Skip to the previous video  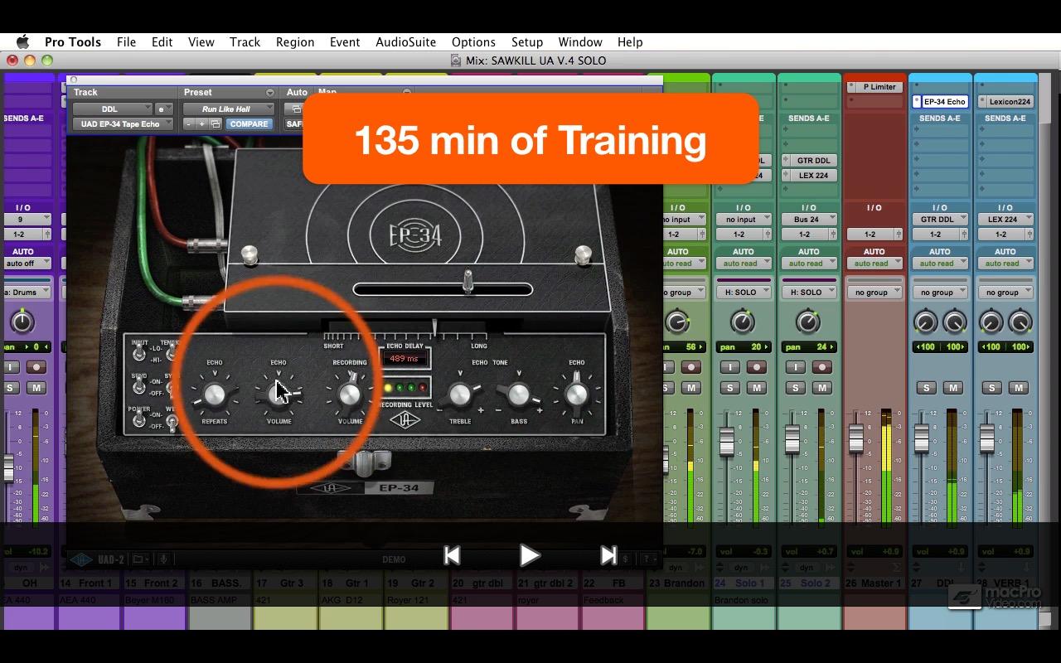click(452, 555)
